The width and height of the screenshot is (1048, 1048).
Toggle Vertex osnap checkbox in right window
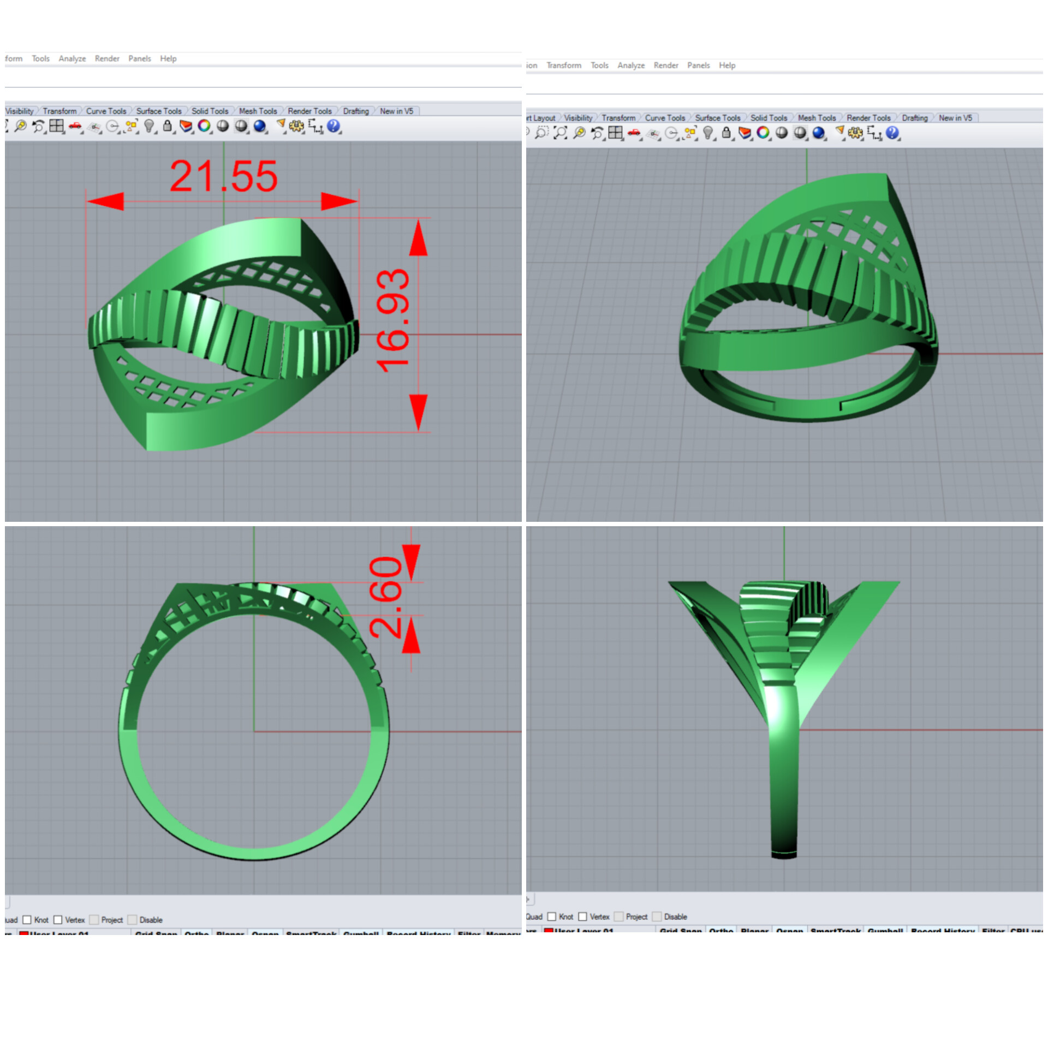tap(582, 916)
